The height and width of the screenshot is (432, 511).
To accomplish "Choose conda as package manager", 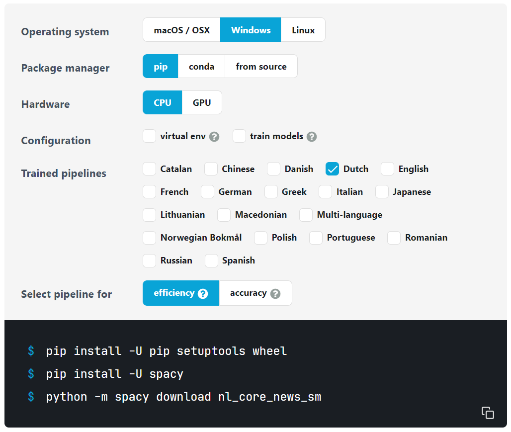I will pyautogui.click(x=201, y=67).
